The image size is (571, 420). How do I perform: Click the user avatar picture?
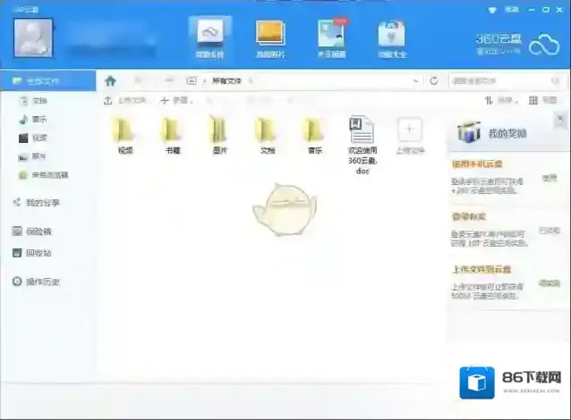(33, 38)
